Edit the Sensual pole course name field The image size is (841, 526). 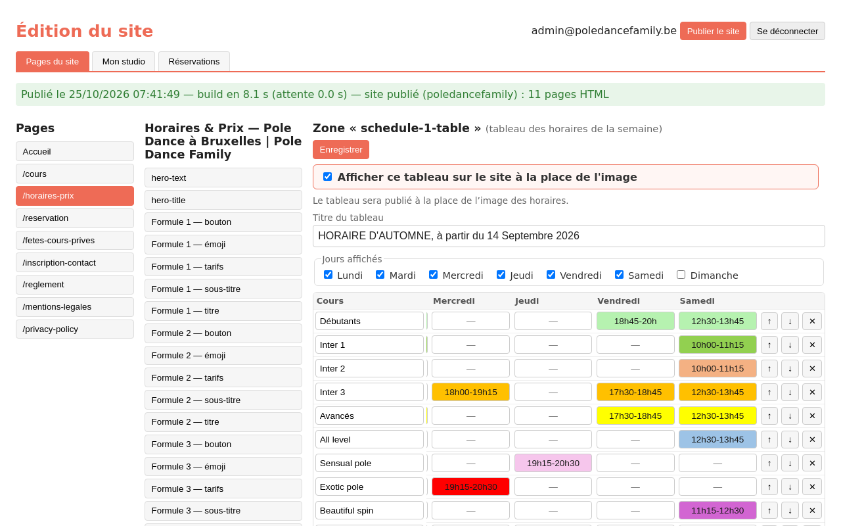point(369,463)
